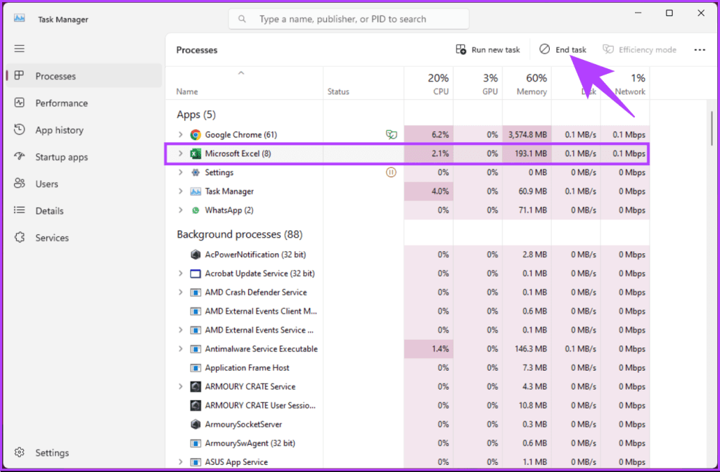Select the AMD External Events Client row
The width and height of the screenshot is (720, 472).
click(x=407, y=311)
